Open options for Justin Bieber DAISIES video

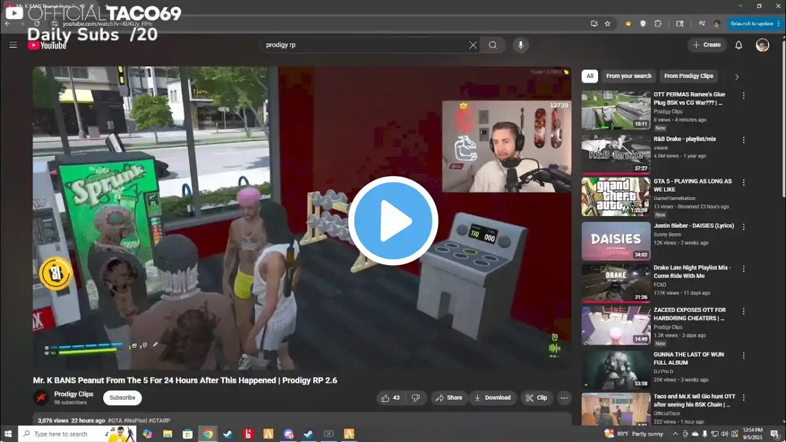744,227
